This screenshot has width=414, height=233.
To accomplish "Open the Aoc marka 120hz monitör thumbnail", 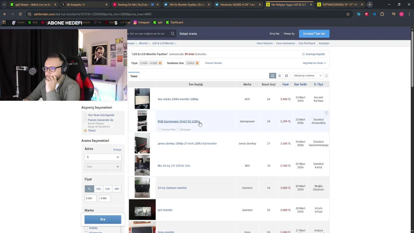I will (x=142, y=99).
